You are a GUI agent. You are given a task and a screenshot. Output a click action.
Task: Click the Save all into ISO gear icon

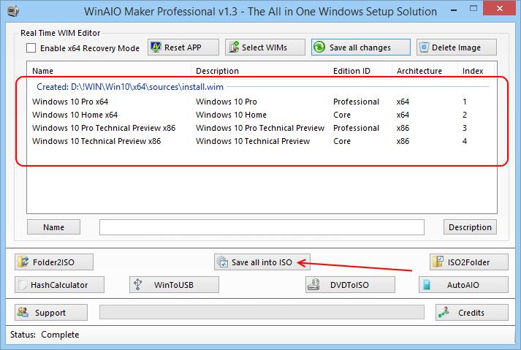coord(222,262)
